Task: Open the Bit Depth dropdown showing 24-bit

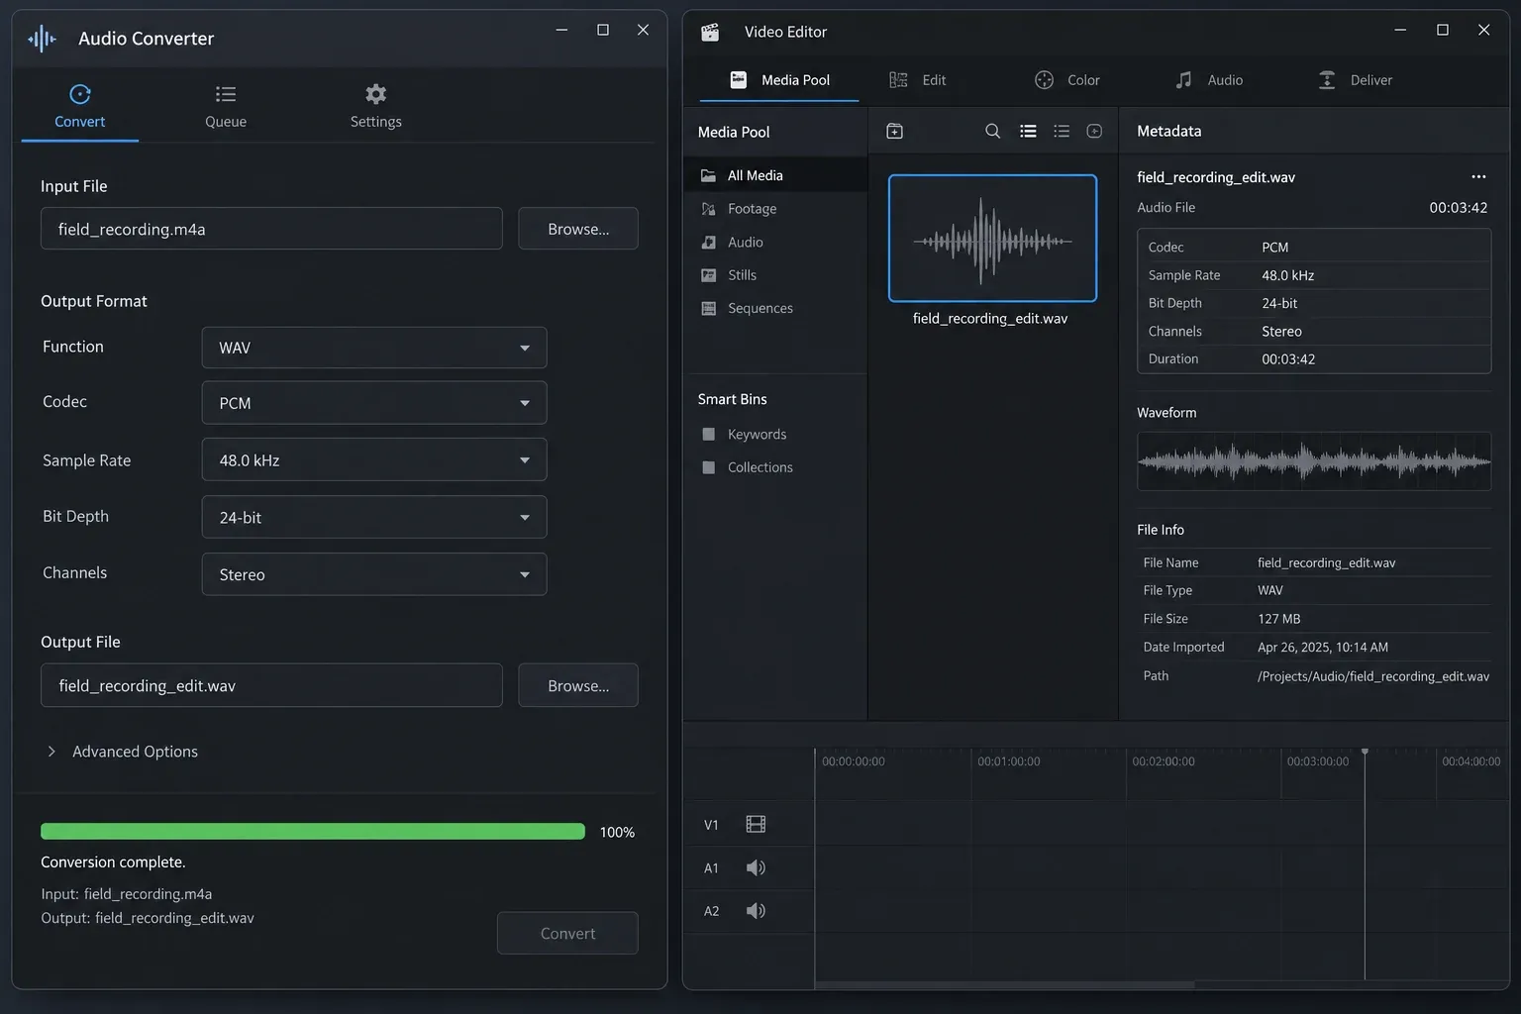Action: [x=374, y=517]
